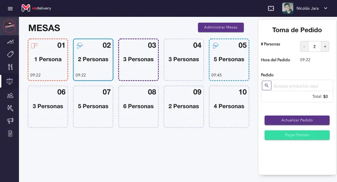Decrease number of personas with minus

304,46
